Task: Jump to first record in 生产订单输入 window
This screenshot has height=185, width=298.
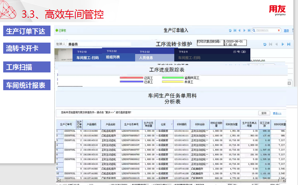Action: pyautogui.click(x=235, y=30)
